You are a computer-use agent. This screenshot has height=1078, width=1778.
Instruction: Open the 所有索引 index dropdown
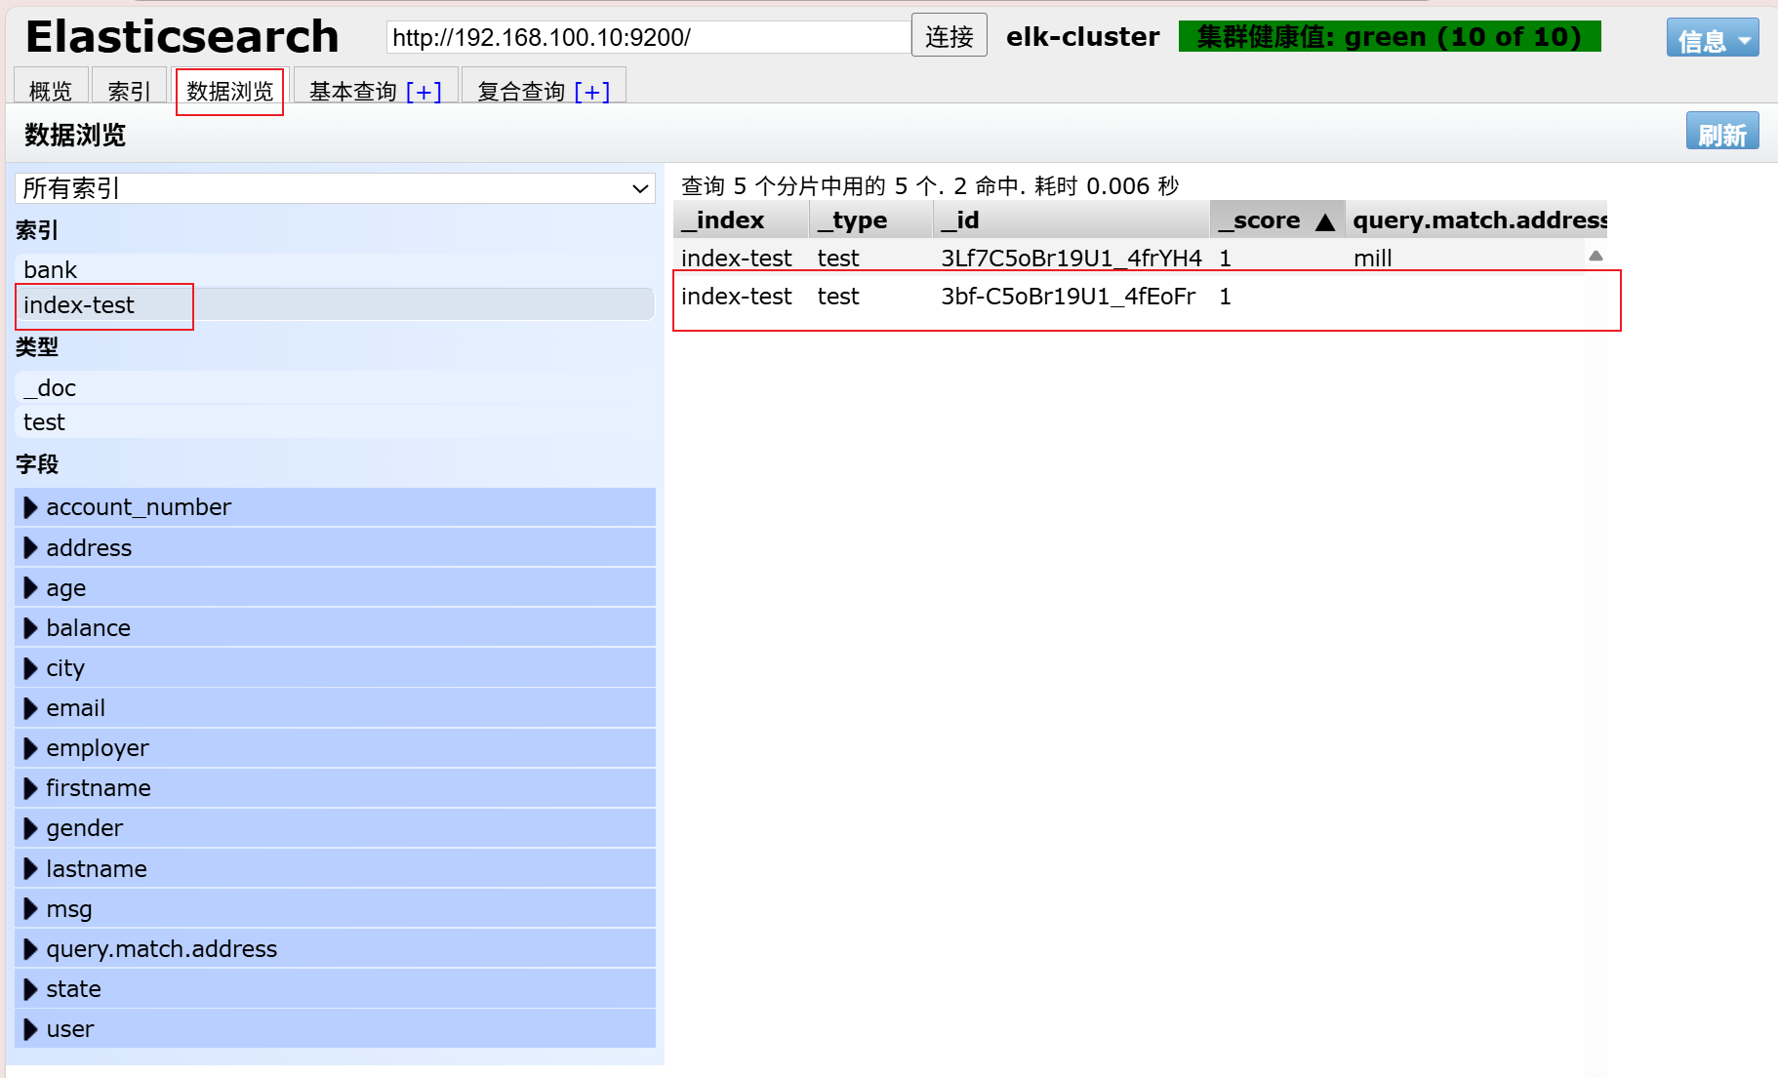coord(335,188)
